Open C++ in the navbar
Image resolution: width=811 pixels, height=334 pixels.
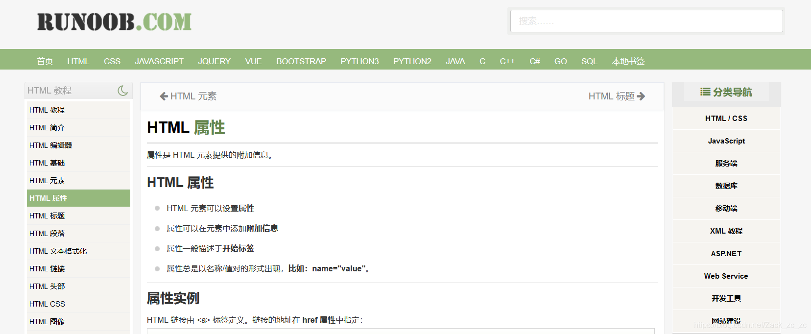[x=507, y=61]
